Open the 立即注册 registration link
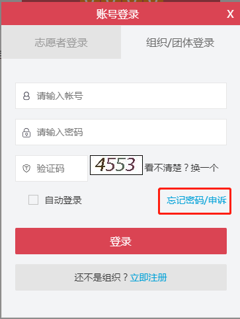Screen dimensions: 240x319 tap(149, 277)
